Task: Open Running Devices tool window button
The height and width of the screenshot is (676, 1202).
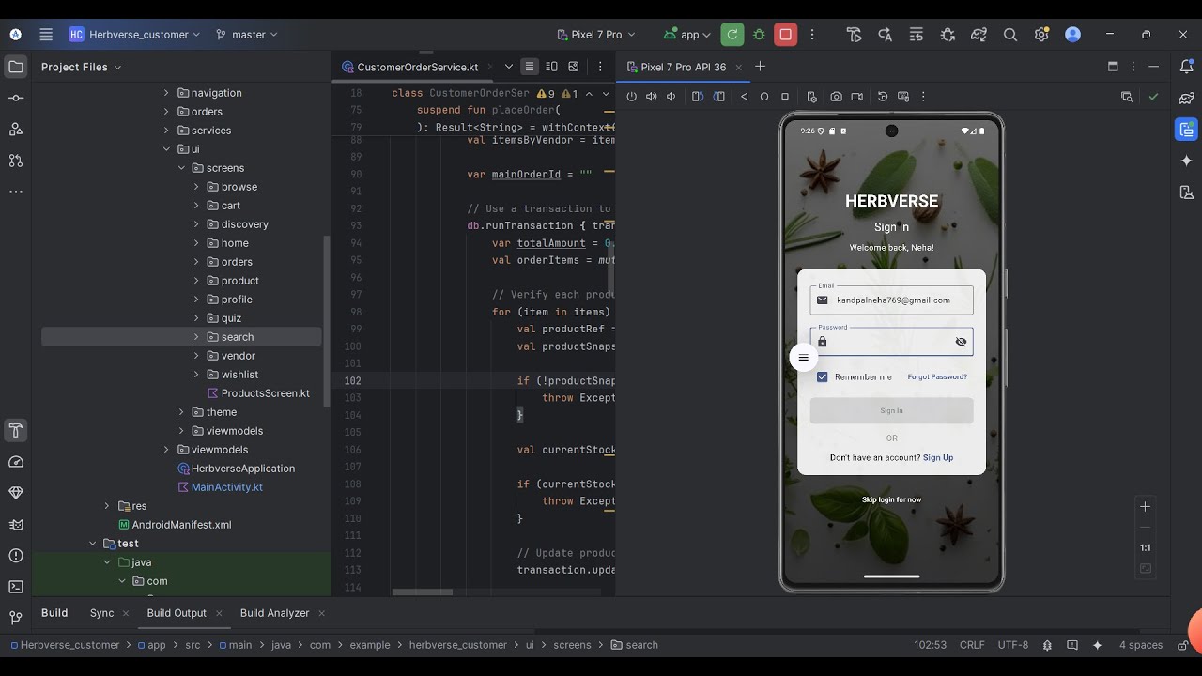Action: 1187,130
